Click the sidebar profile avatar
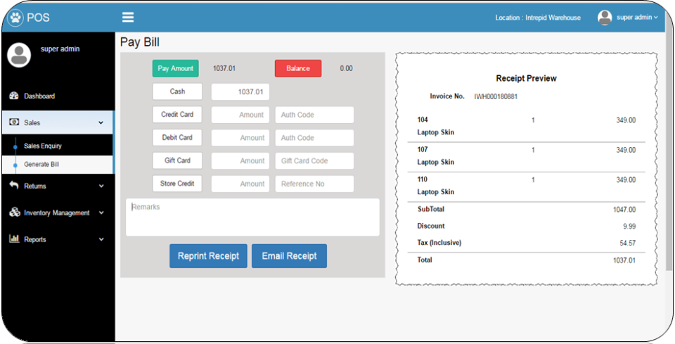Viewport: 675px width, 344px height. pos(19,55)
